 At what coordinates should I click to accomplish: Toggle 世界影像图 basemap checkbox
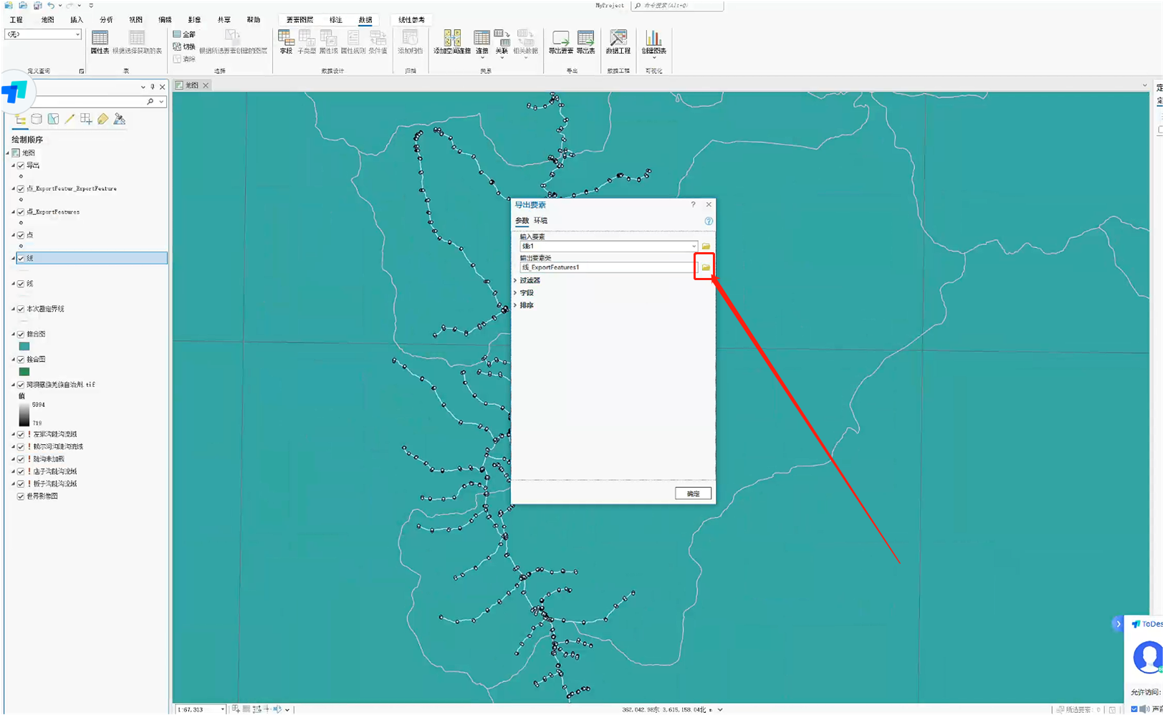21,496
